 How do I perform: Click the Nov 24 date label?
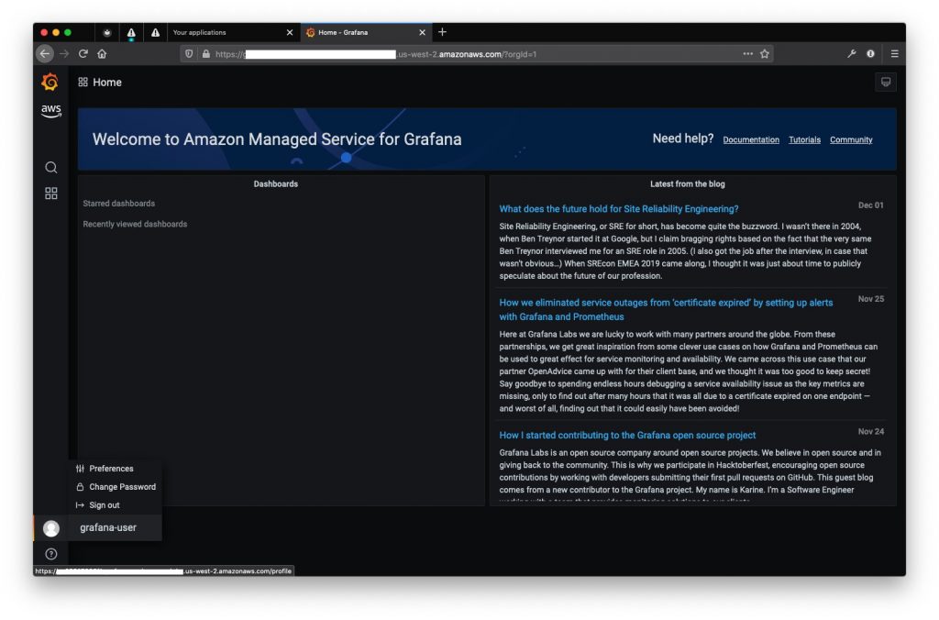coord(871,431)
